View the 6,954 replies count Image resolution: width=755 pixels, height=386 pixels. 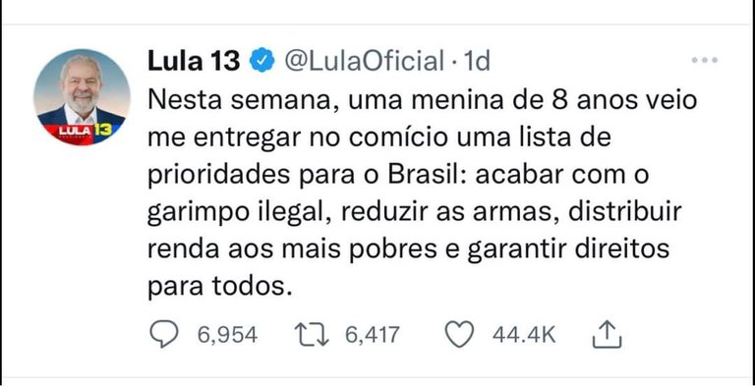(x=227, y=335)
